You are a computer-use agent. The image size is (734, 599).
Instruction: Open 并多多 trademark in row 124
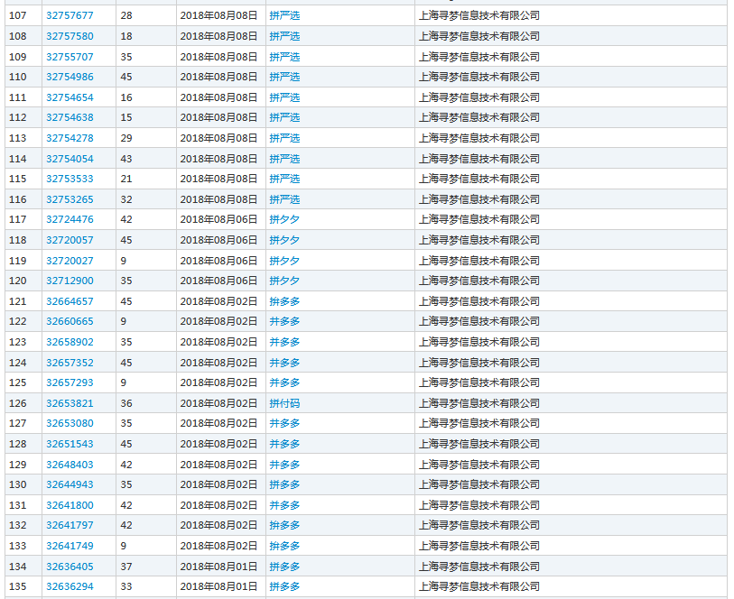284,363
